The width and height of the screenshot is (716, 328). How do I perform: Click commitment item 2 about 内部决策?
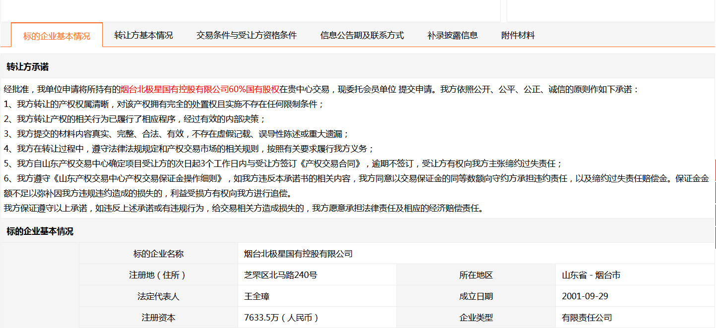(x=134, y=119)
